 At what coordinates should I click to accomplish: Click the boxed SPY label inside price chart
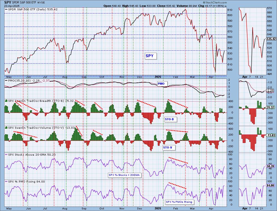point(151,56)
